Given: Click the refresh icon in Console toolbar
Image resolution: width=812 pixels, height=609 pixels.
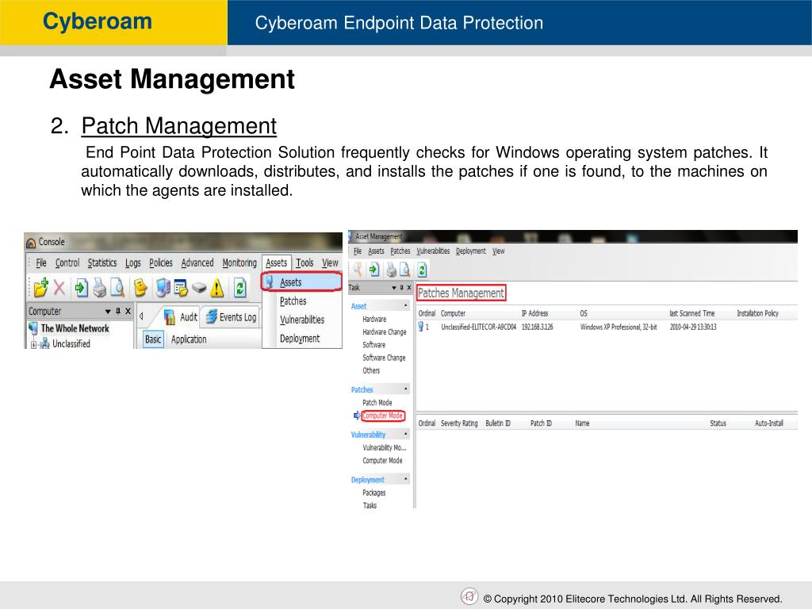Looking at the screenshot, I should click(x=239, y=288).
